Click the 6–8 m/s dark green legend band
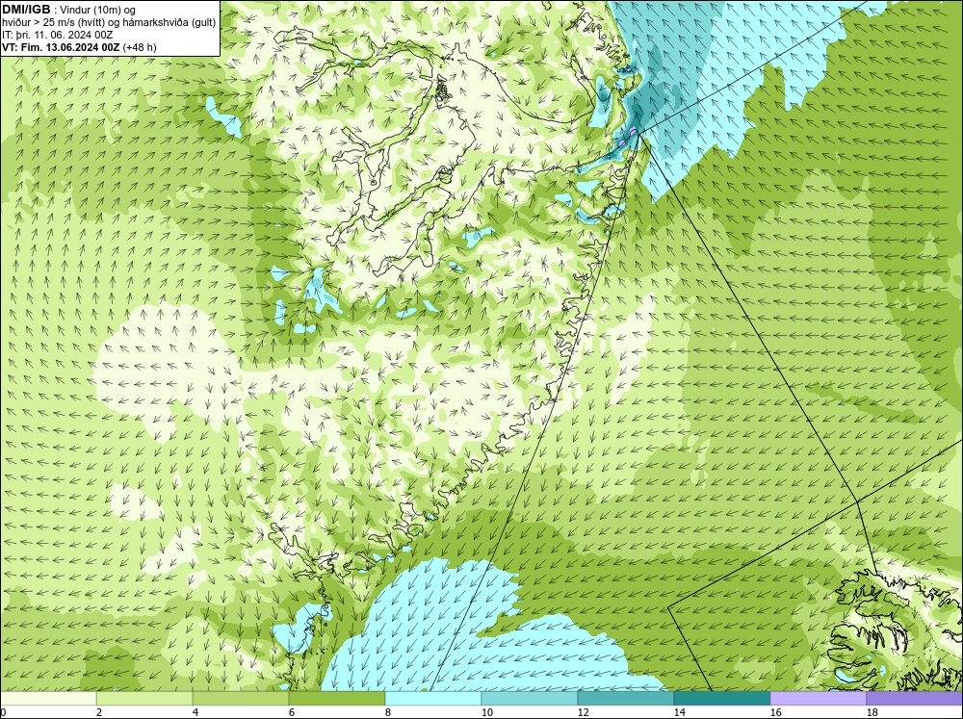This screenshot has width=963, height=719. point(336,699)
